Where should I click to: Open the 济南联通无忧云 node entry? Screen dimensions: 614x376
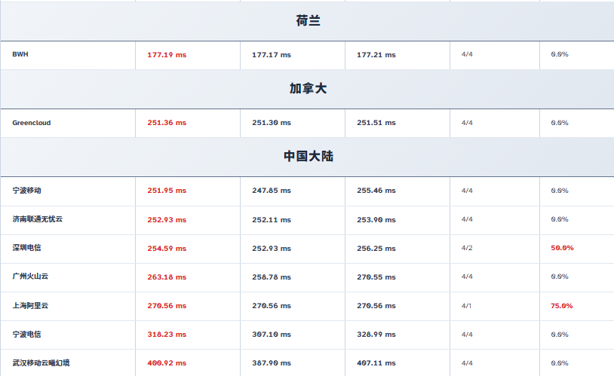38,219
